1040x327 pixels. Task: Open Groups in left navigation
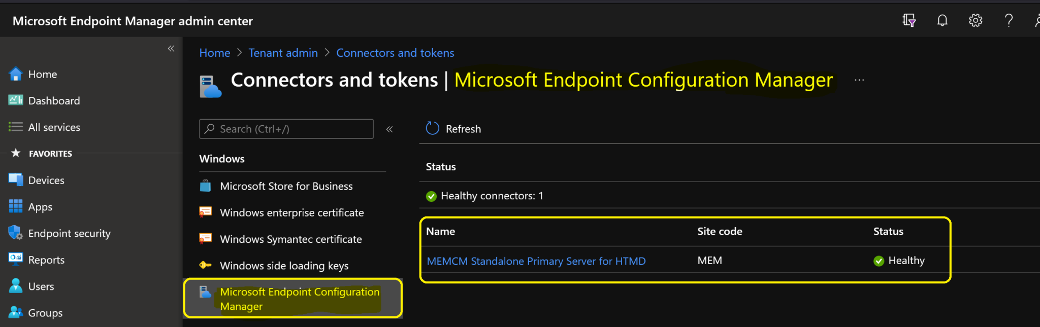[x=45, y=313]
